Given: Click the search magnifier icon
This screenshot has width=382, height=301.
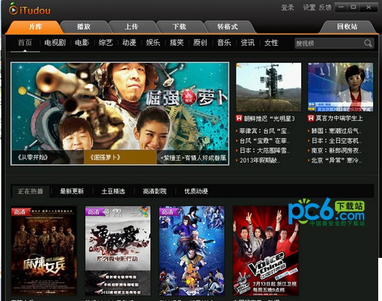Looking at the screenshot, I should (368, 43).
